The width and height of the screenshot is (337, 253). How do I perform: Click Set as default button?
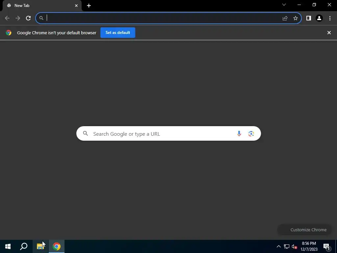point(118,33)
